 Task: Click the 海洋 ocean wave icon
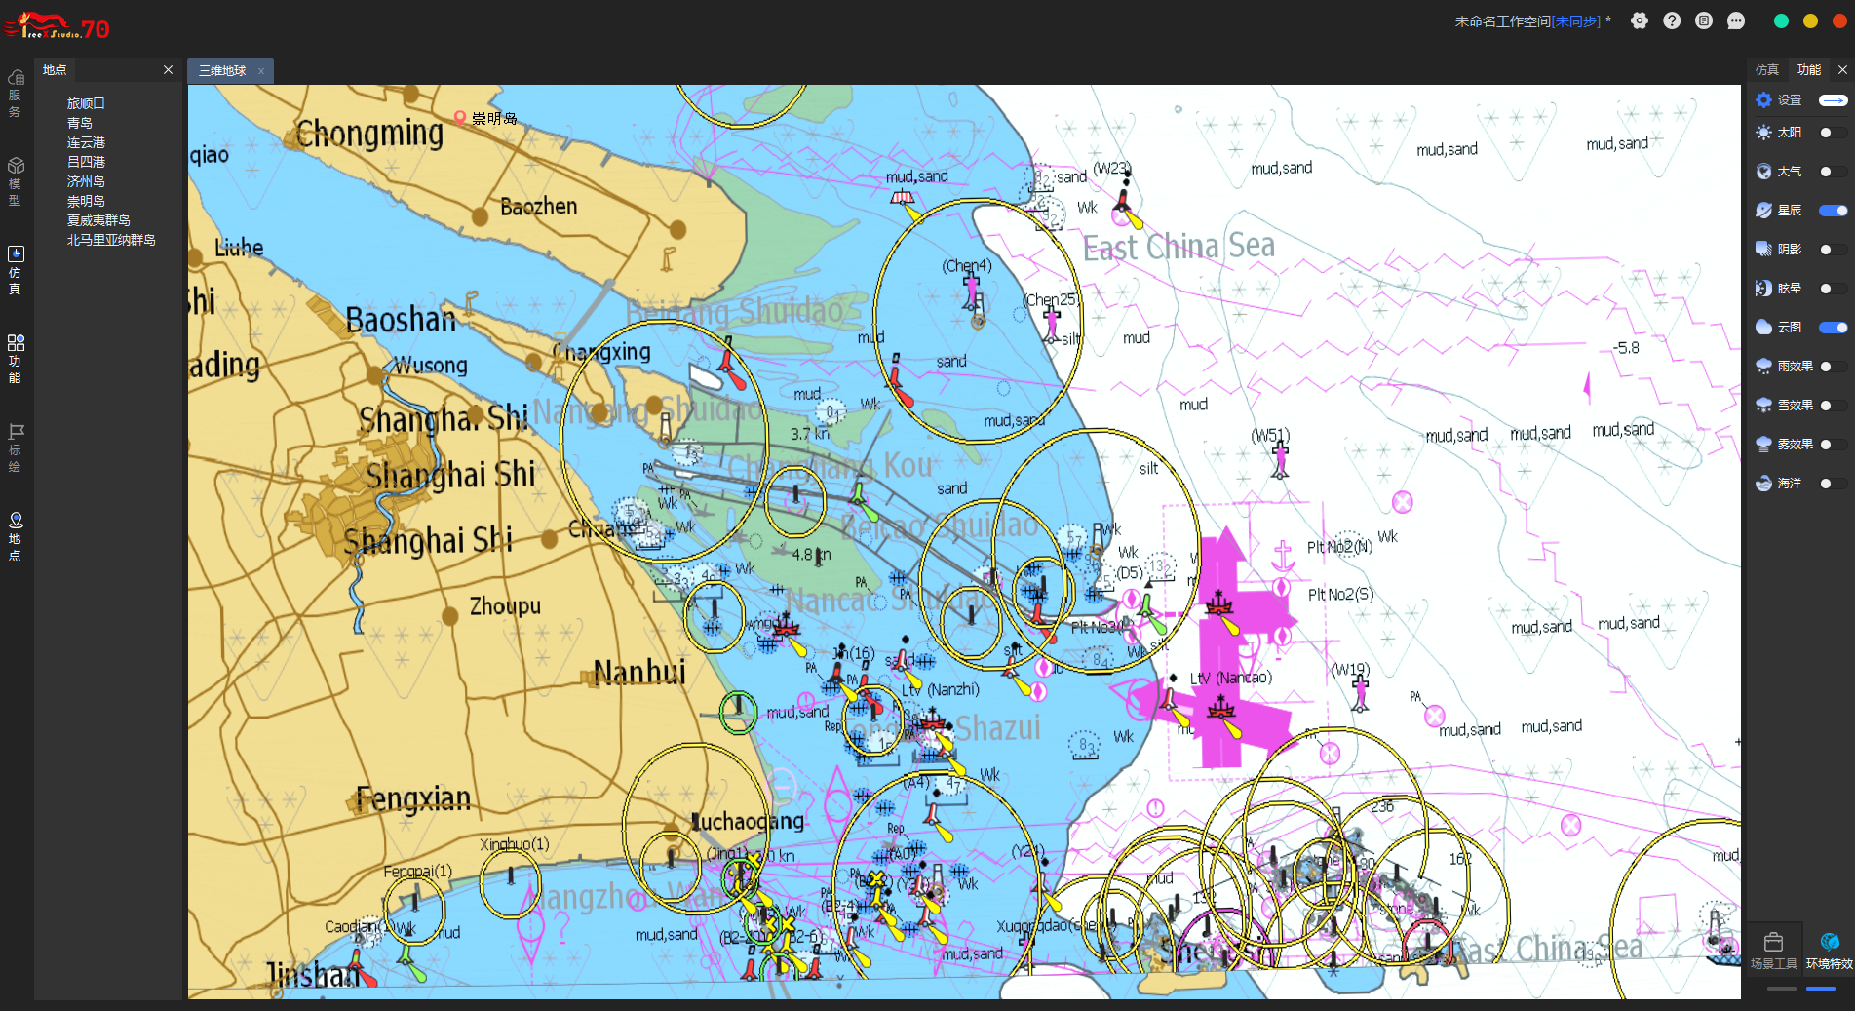[x=1763, y=484]
